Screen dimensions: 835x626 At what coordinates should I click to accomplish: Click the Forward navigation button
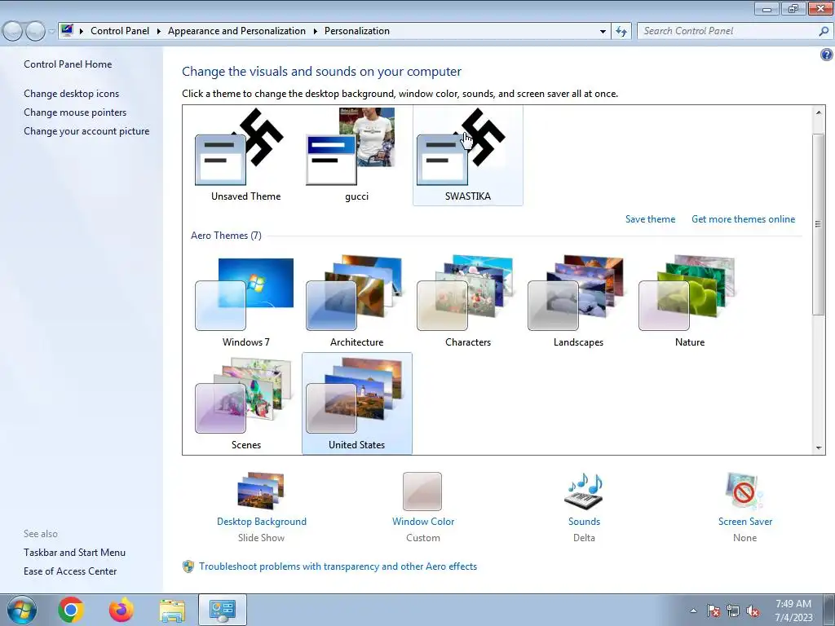(x=35, y=32)
